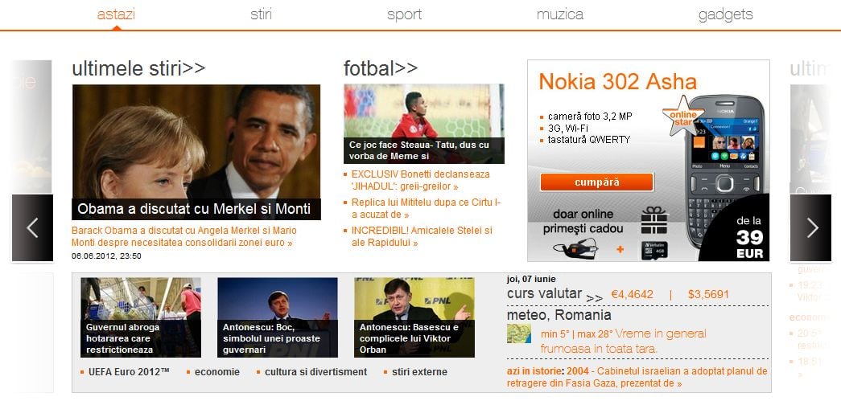
Task: Open 'INCREDIBIL! Amicalele Stelei si ale Rapidului' article
Action: tap(422, 236)
